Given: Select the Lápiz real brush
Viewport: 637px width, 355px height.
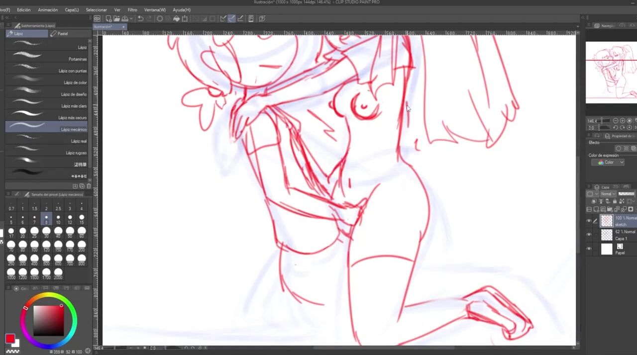Looking at the screenshot, I should point(46,141).
